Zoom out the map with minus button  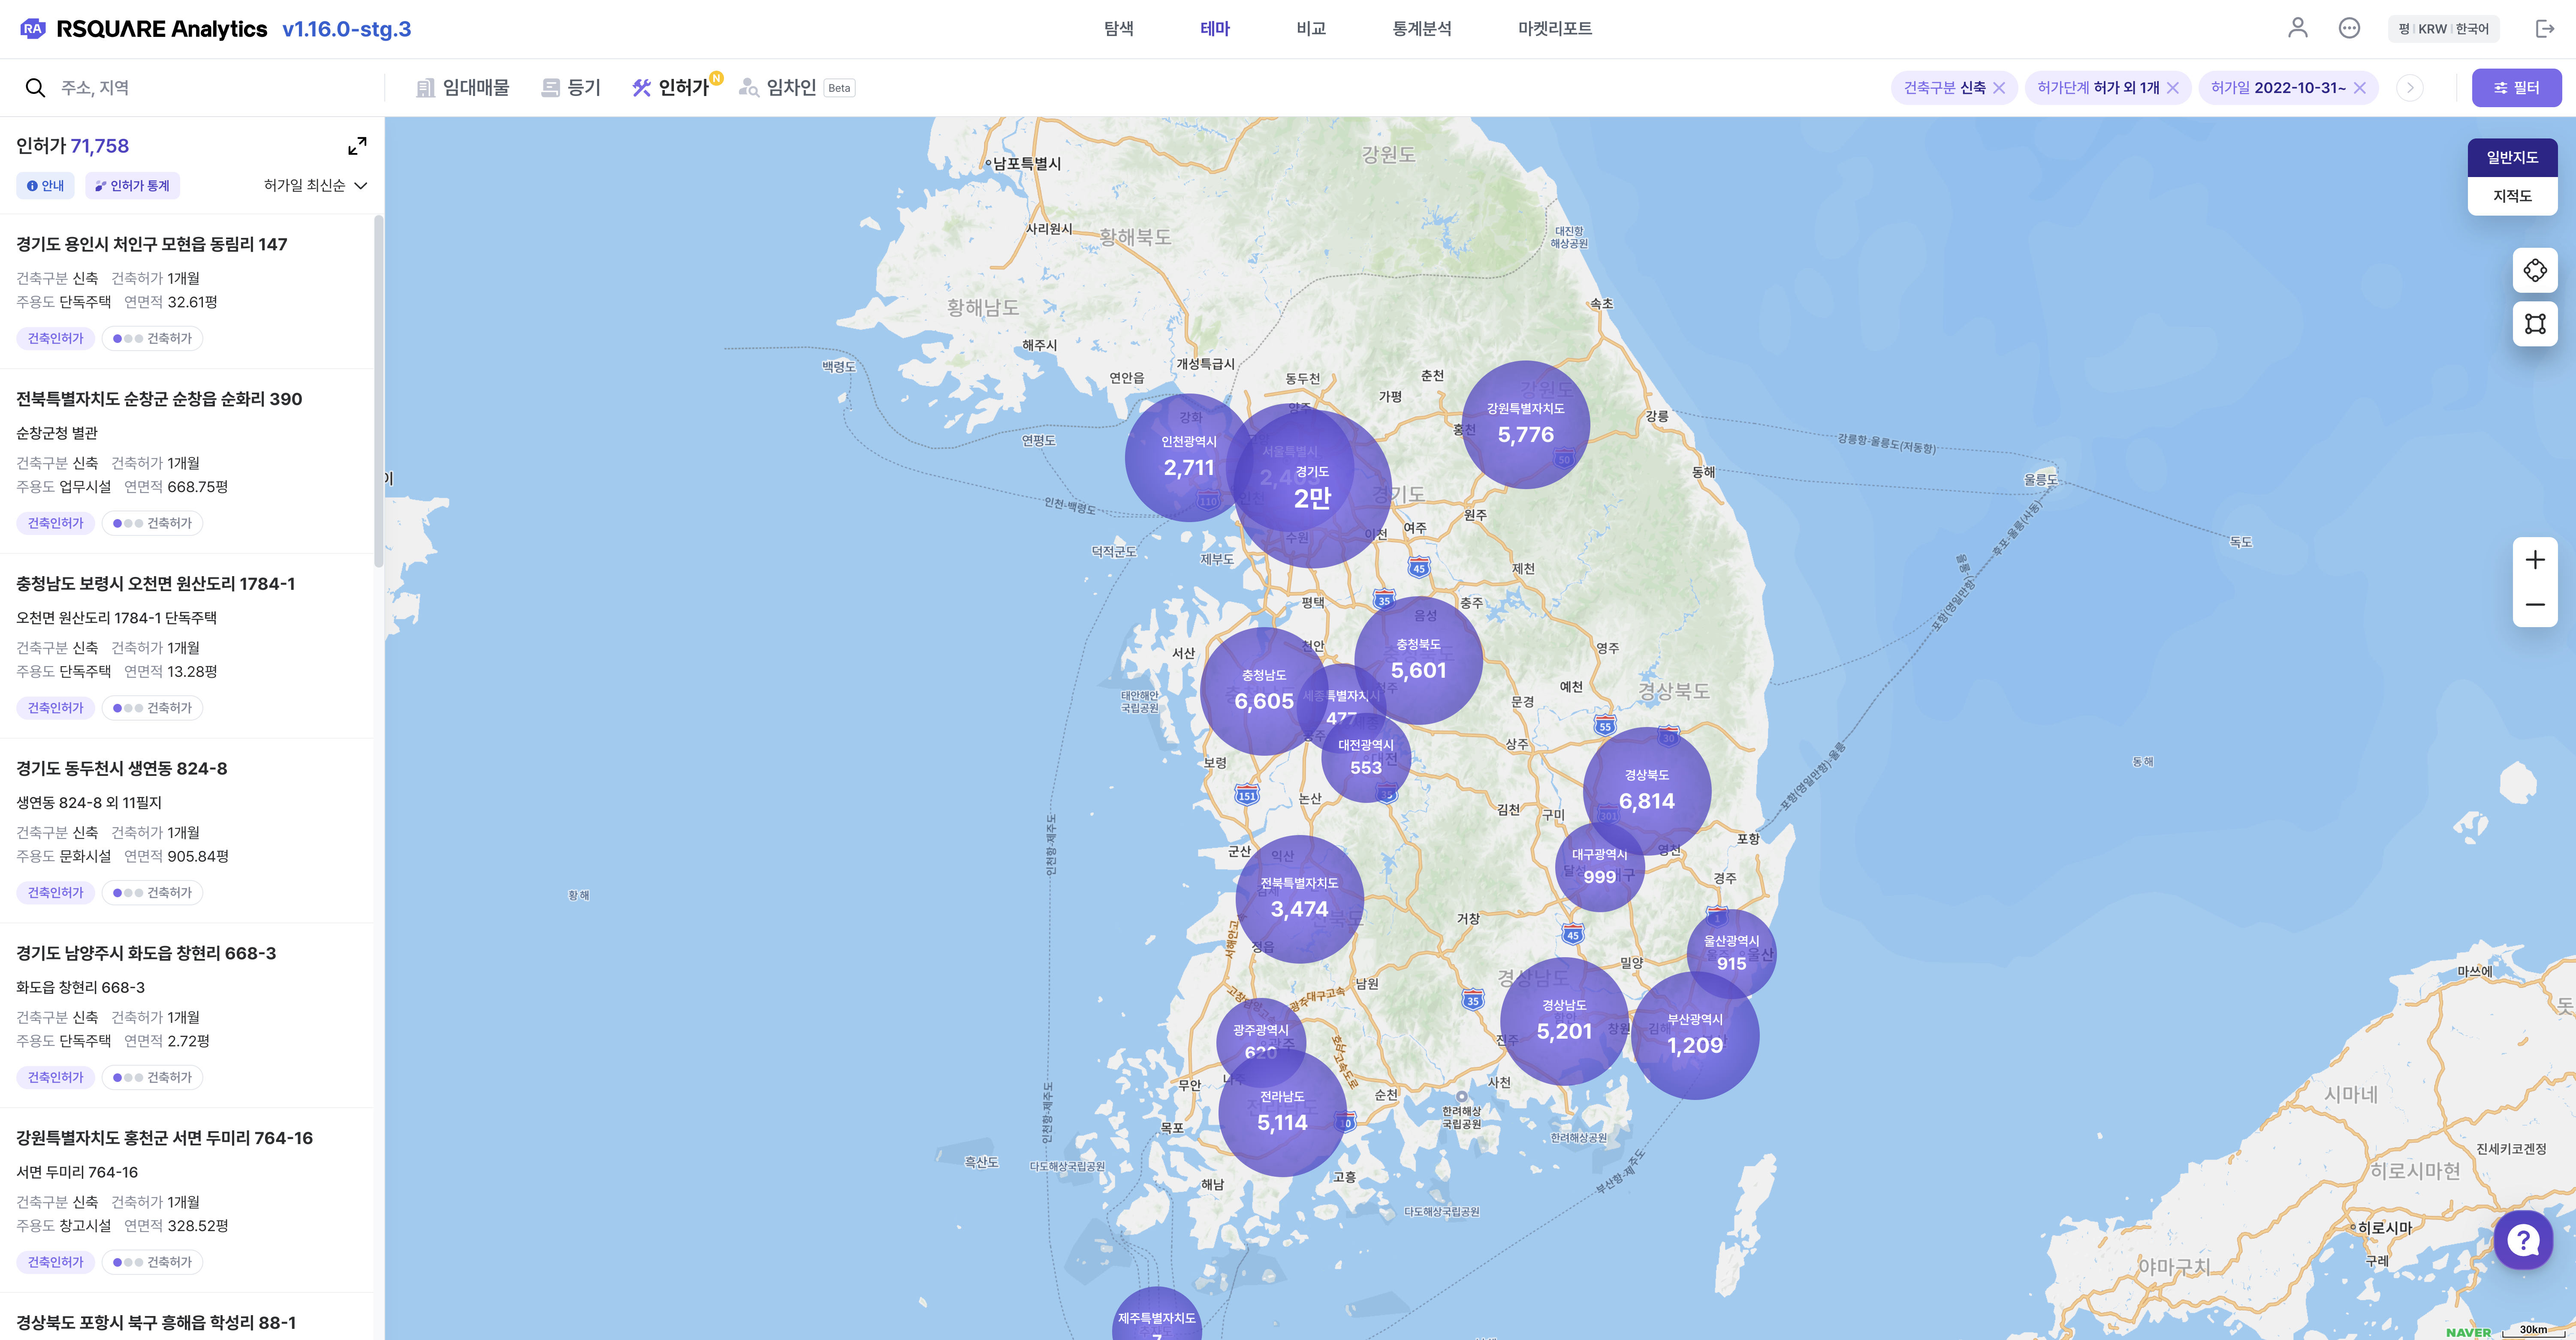(x=2534, y=604)
